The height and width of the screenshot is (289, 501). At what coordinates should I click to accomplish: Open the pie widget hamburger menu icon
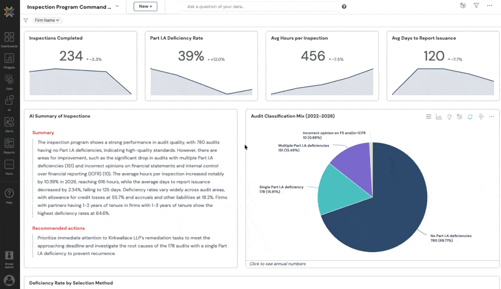coord(428,117)
